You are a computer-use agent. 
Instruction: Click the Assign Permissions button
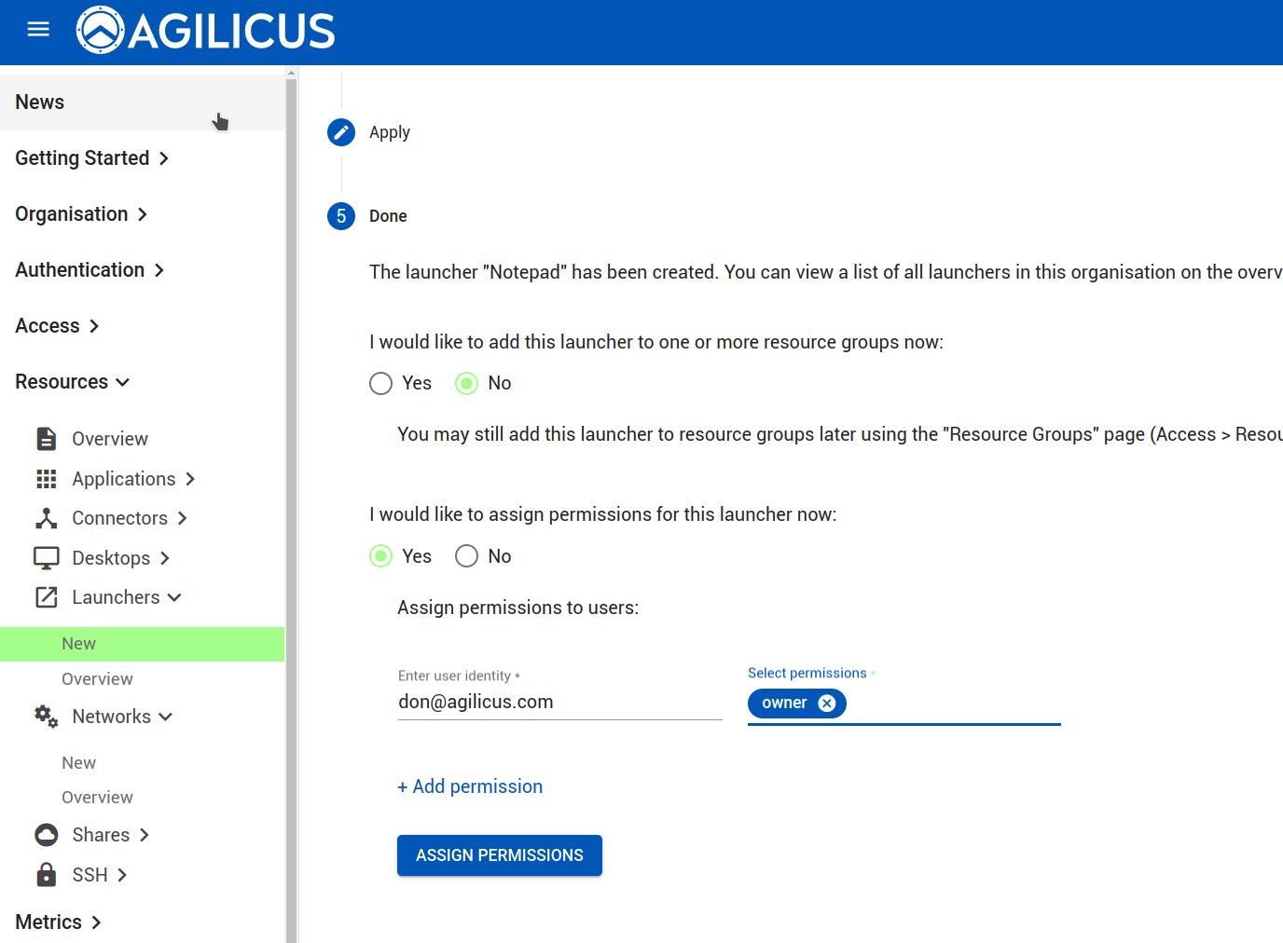(499, 855)
